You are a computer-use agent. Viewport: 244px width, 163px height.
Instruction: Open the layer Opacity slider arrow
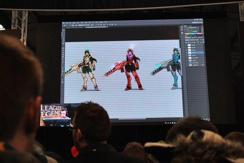pyautogui.click(x=203, y=40)
